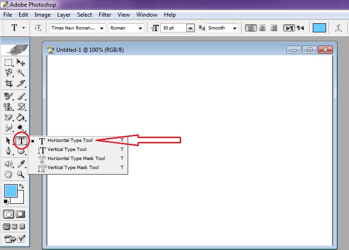
Task: Select the Clone Stamp tool
Action: coord(9,107)
